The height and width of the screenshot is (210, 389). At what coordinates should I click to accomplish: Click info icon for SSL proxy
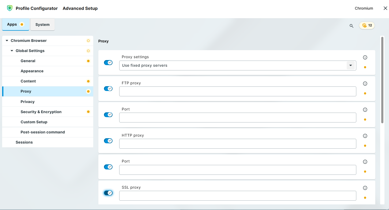click(x=365, y=188)
